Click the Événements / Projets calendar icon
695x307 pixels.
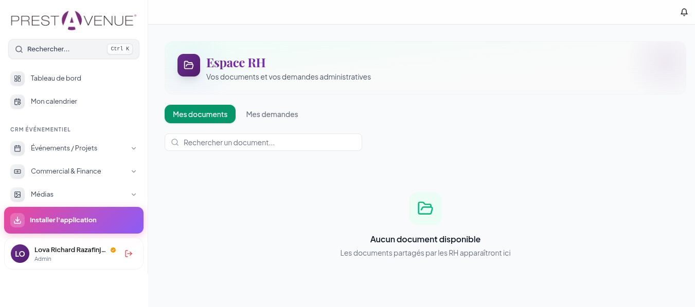(17, 148)
